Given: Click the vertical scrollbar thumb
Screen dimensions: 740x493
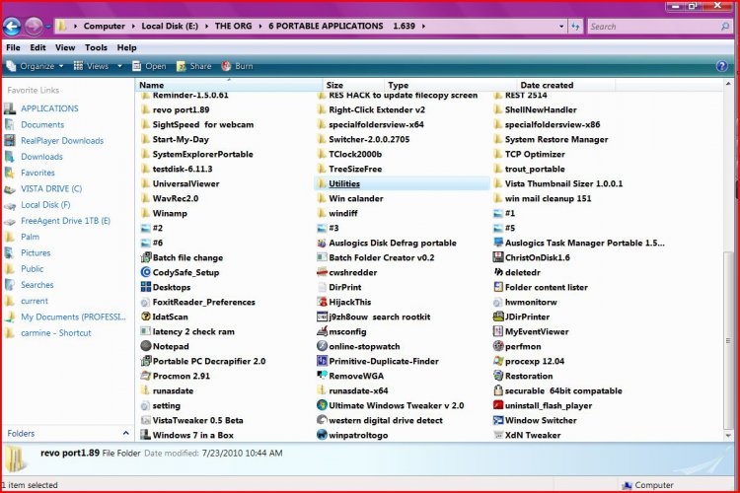Looking at the screenshot, I should pyautogui.click(x=728, y=338).
